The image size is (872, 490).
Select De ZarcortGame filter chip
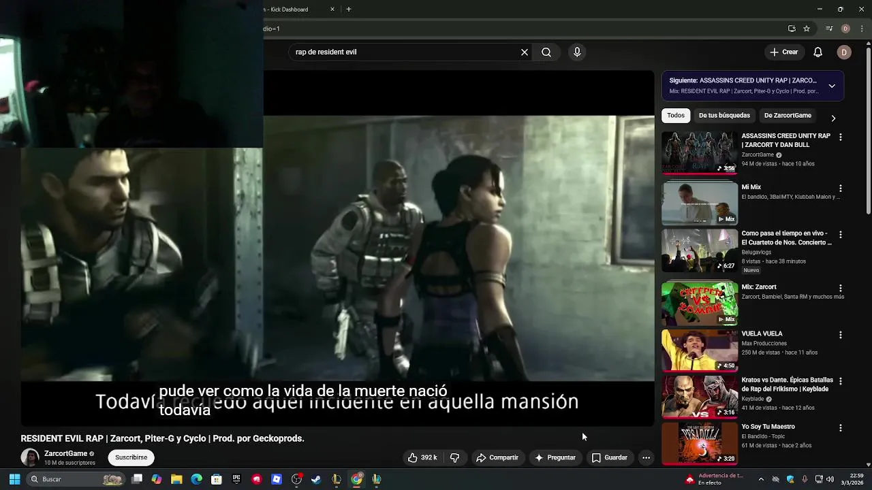coord(788,116)
